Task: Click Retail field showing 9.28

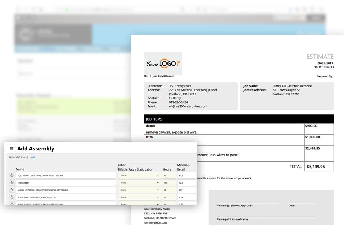Action: click(x=186, y=197)
